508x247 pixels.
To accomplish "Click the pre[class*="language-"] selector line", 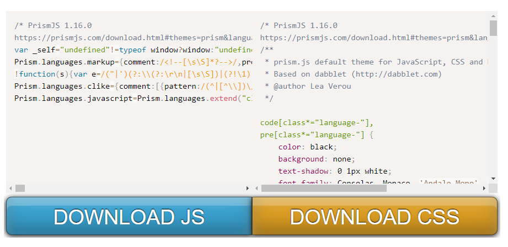I will pos(317,135).
